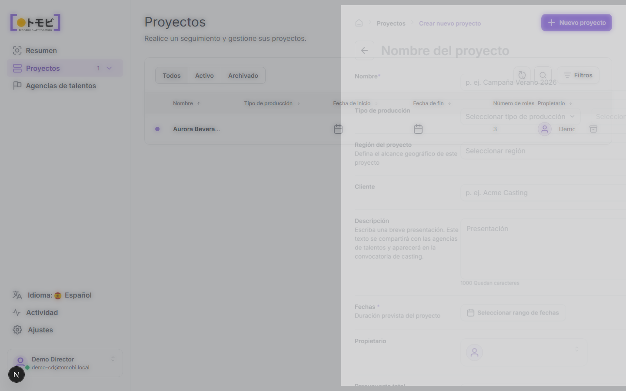
Task: Switch to the Archivado tab
Action: [243, 76]
